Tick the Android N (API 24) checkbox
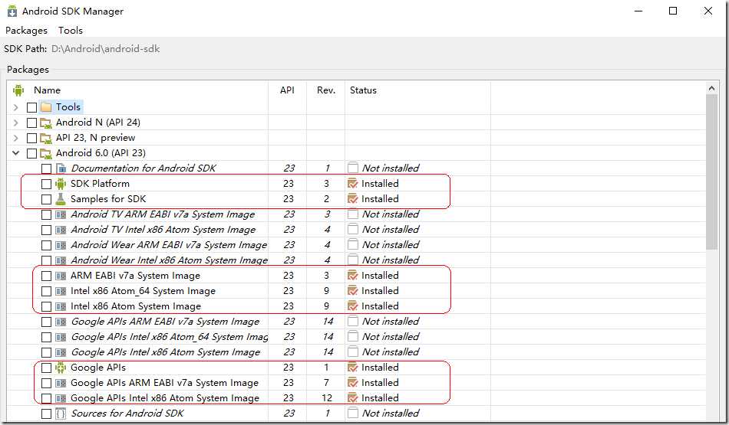 tap(31, 123)
